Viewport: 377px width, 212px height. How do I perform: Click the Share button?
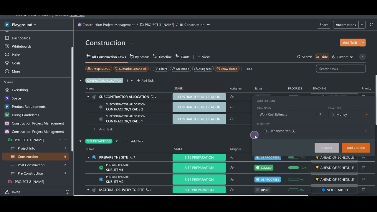click(324, 25)
